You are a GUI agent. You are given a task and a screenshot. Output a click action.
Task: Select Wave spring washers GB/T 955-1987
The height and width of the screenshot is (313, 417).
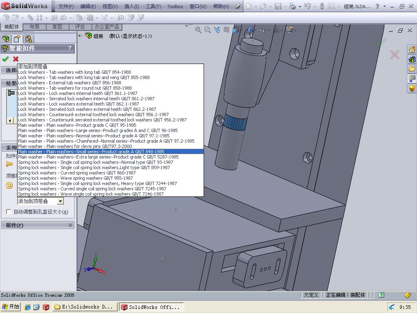pyautogui.click(x=110, y=178)
